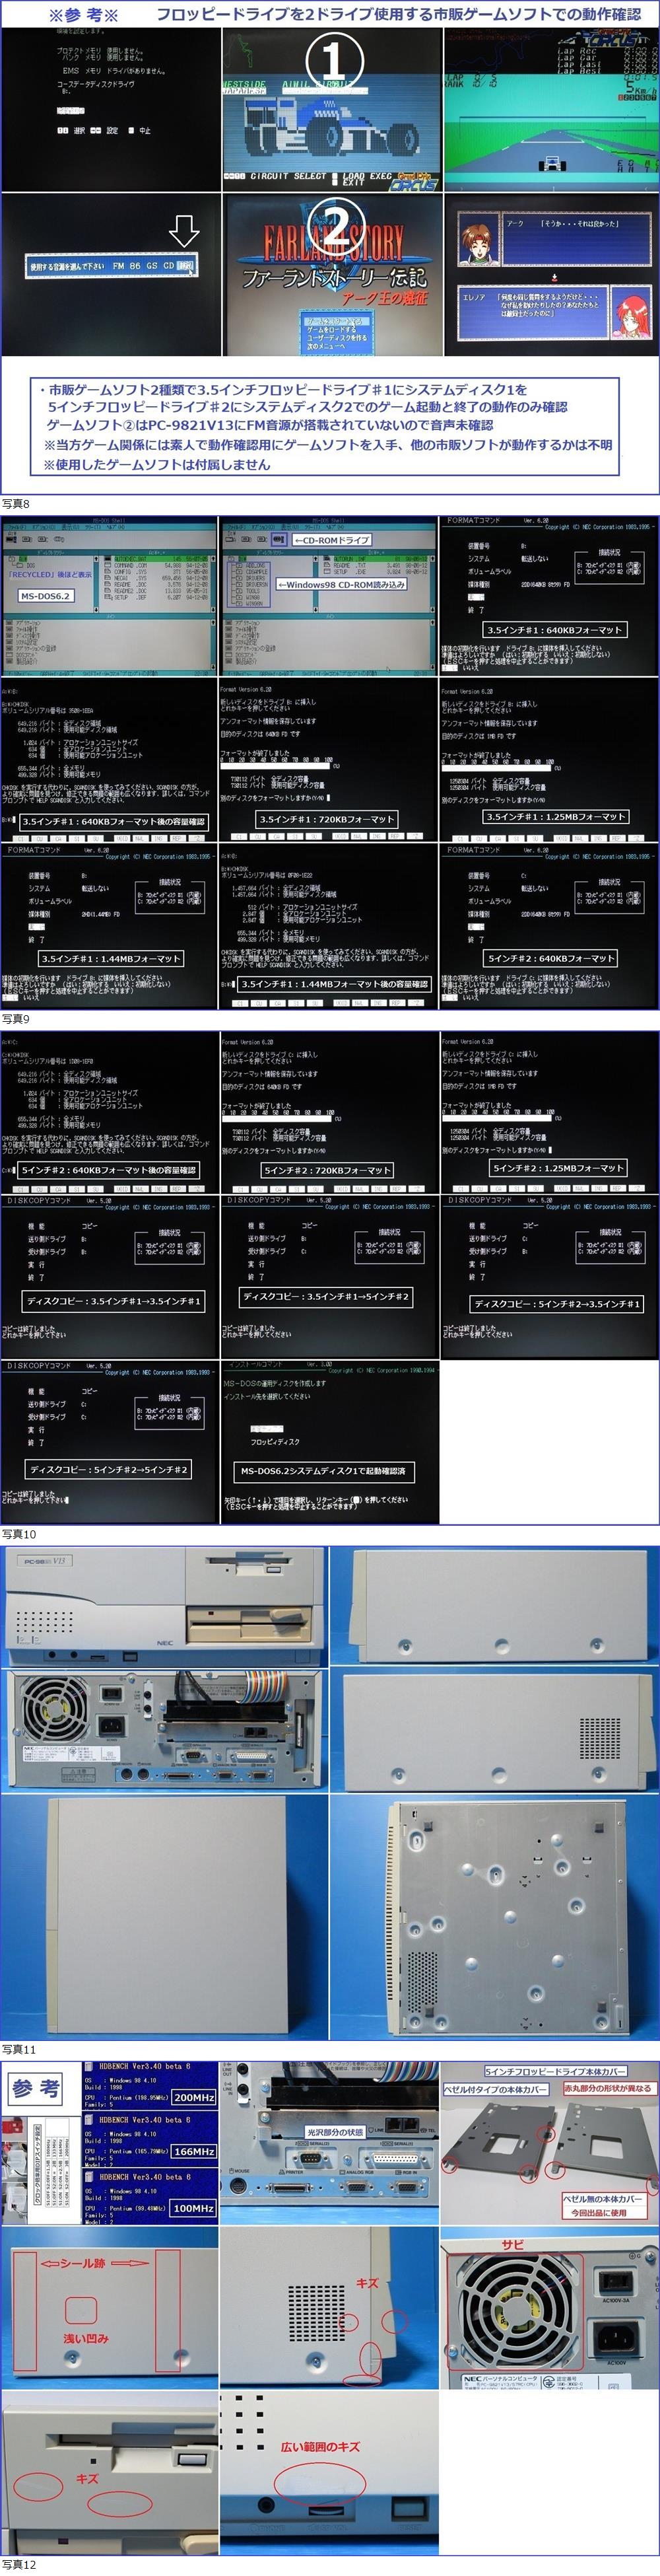Click the '←Windows98 CD-ROM読み込み' label
Viewport: 660px width, 2576px height.
pos(341,584)
